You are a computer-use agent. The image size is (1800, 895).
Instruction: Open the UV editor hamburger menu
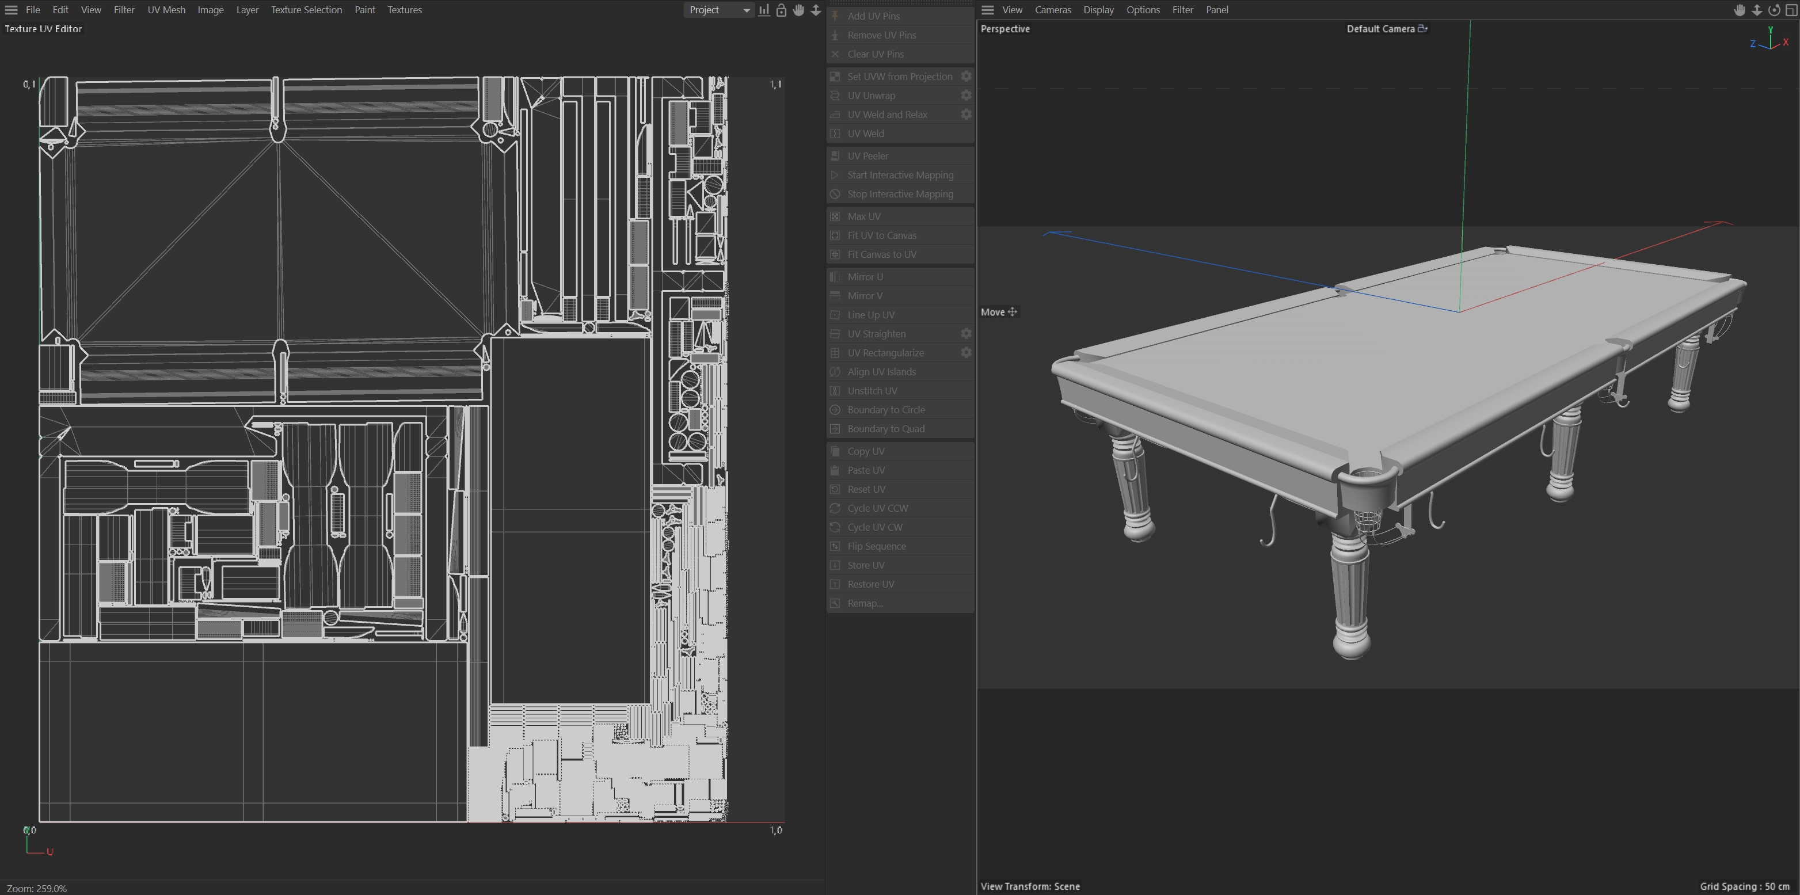coord(11,10)
